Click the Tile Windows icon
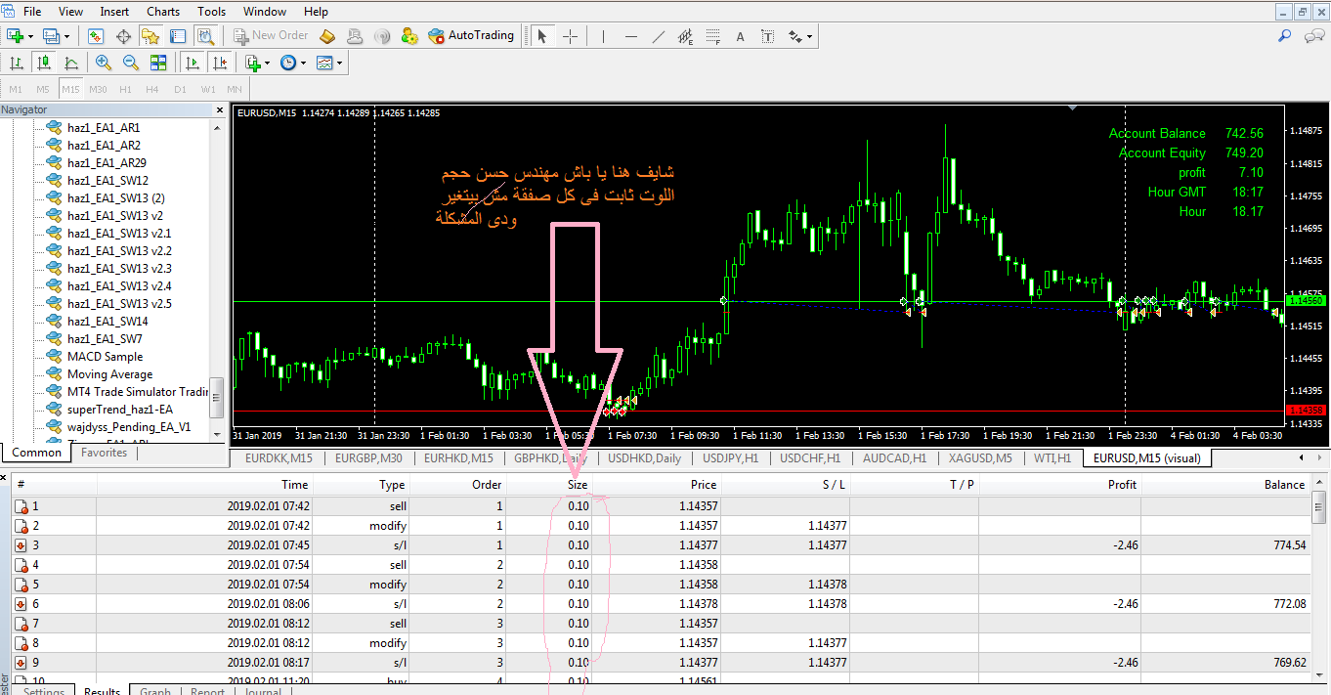1331x695 pixels. [x=158, y=63]
